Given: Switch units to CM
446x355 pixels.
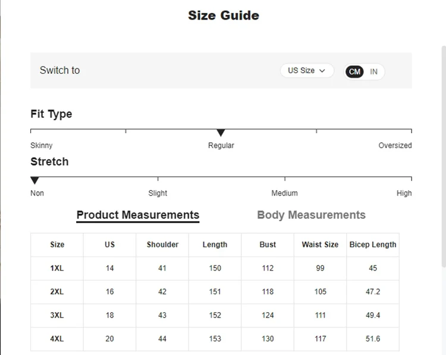Looking at the screenshot, I should tap(355, 72).
